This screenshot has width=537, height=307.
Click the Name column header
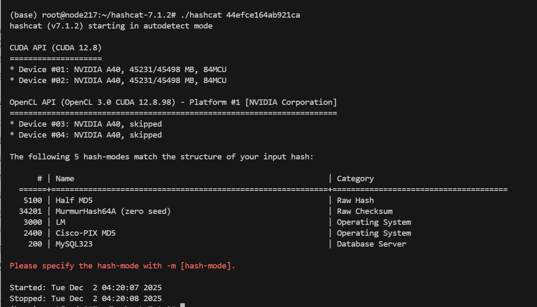point(65,179)
